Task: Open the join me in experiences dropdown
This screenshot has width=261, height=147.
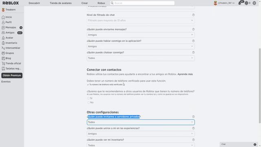Action: point(141,134)
